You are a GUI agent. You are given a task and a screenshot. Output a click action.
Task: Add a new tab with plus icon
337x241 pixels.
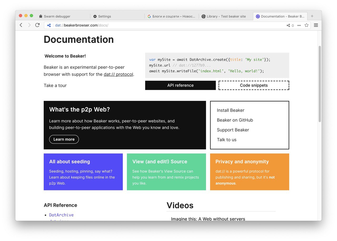click(x=312, y=16)
